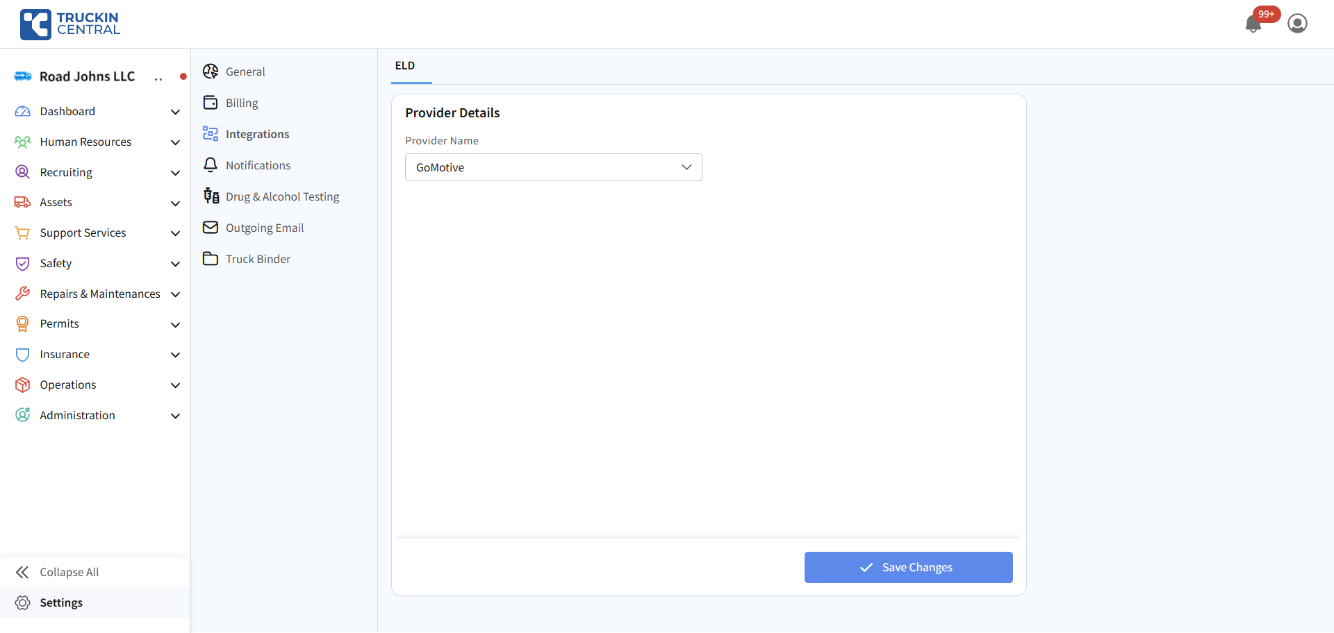Image resolution: width=1334 pixels, height=633 pixels.
Task: Click the Drug & Alcohol Testing icon
Action: [x=211, y=196]
